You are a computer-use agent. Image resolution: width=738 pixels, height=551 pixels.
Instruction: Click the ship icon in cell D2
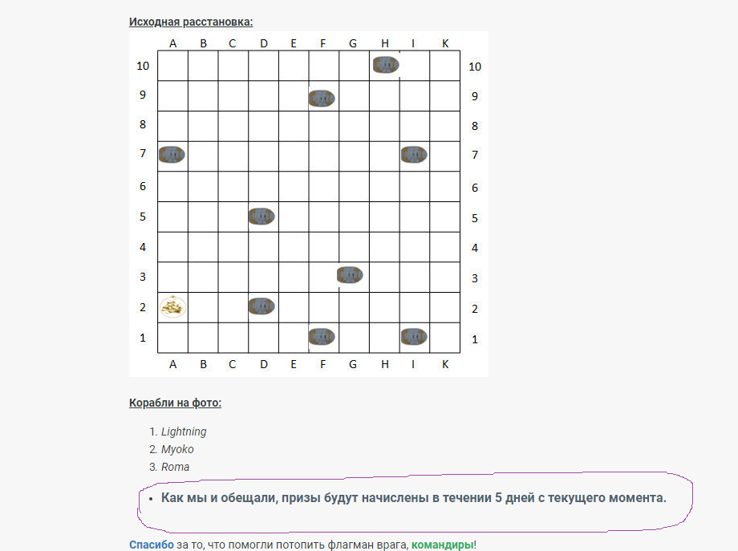[x=262, y=306]
